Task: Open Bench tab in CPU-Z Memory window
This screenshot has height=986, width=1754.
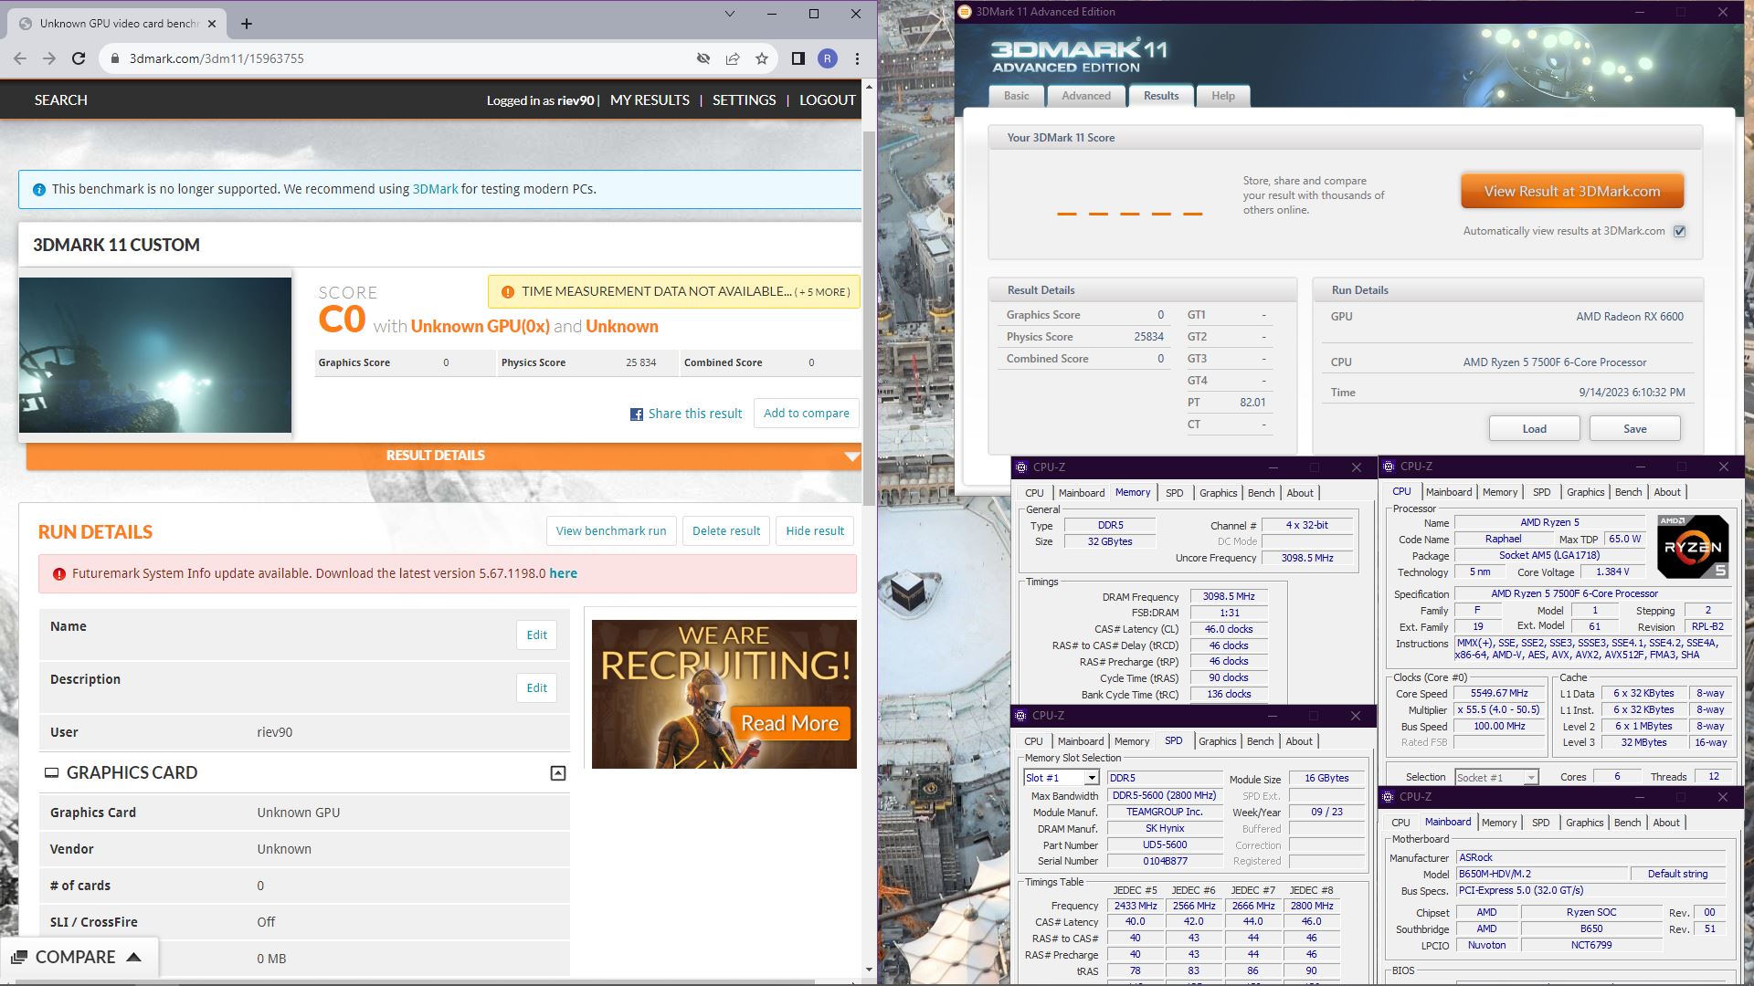Action: 1261,493
